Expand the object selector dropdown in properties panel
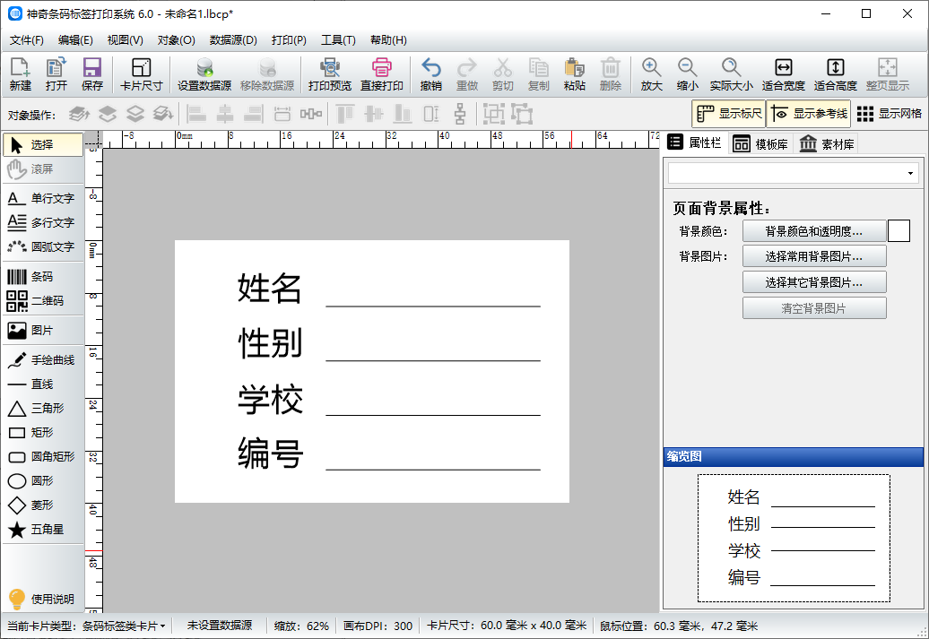The width and height of the screenshot is (929, 639). pyautogui.click(x=911, y=173)
